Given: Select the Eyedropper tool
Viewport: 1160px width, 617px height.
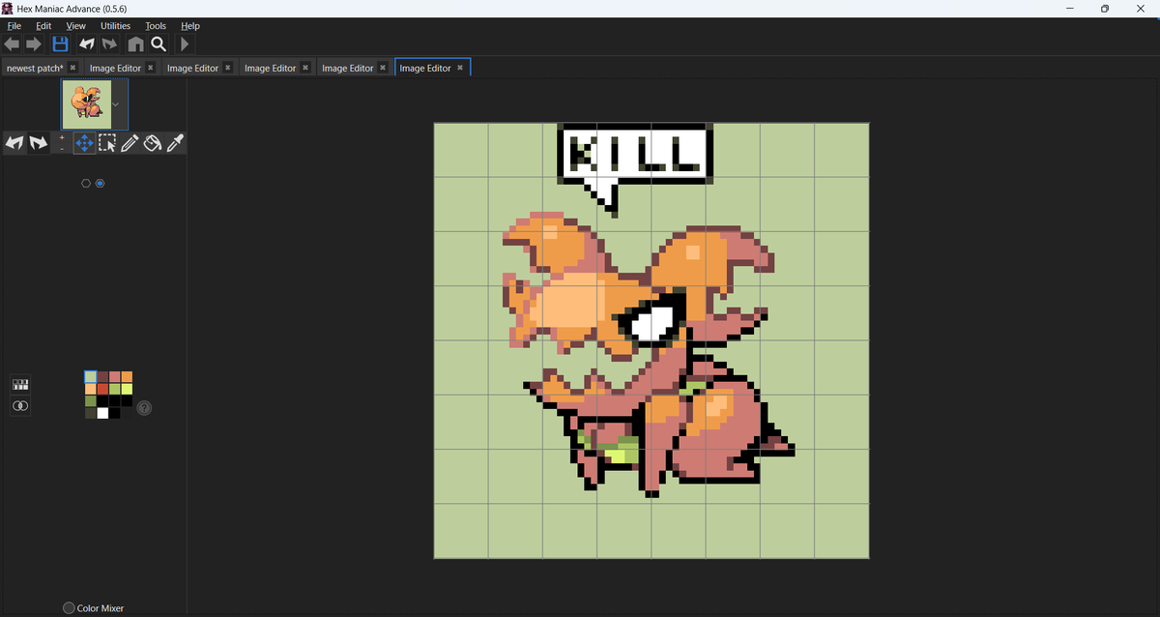Looking at the screenshot, I should click(x=175, y=143).
